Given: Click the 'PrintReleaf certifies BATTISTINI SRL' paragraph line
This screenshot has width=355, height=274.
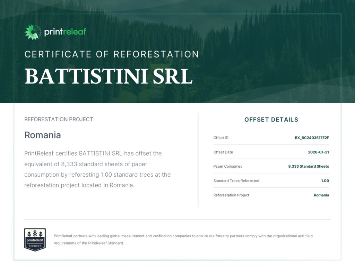Looking at the screenshot, I should (x=93, y=153).
